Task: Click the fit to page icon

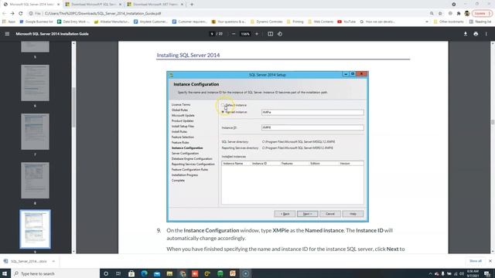Action: [270, 34]
